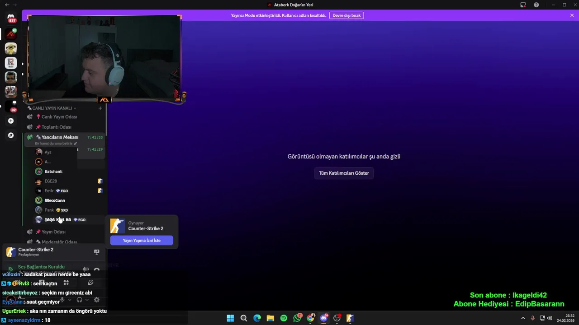The image size is (579, 325).
Task: Open Windows Start menu
Action: [x=230, y=318]
